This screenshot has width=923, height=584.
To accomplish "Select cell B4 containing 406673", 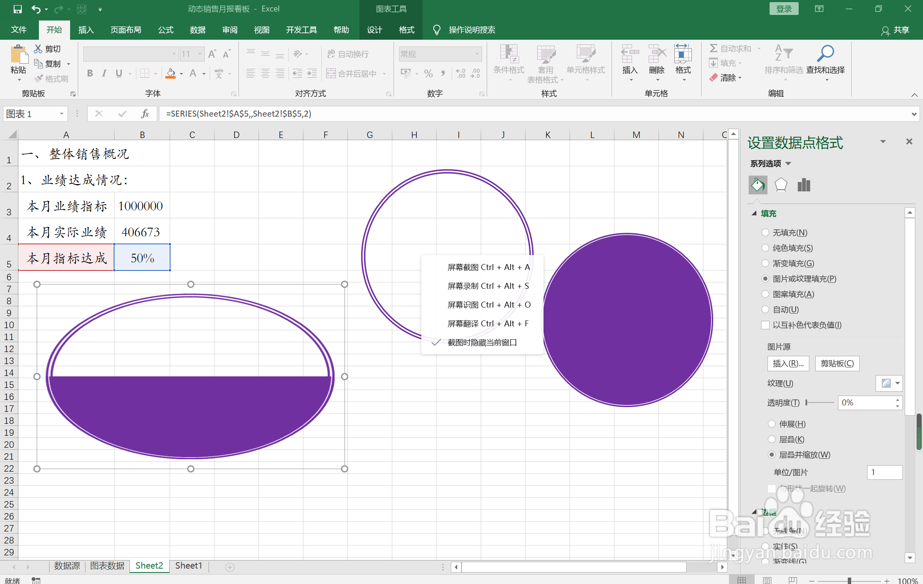I will (142, 232).
